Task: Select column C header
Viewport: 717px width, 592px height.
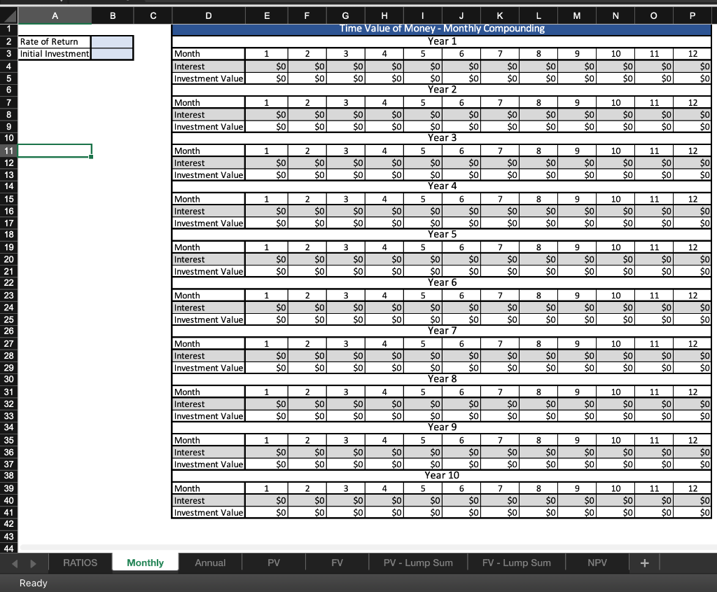Action: (x=153, y=16)
